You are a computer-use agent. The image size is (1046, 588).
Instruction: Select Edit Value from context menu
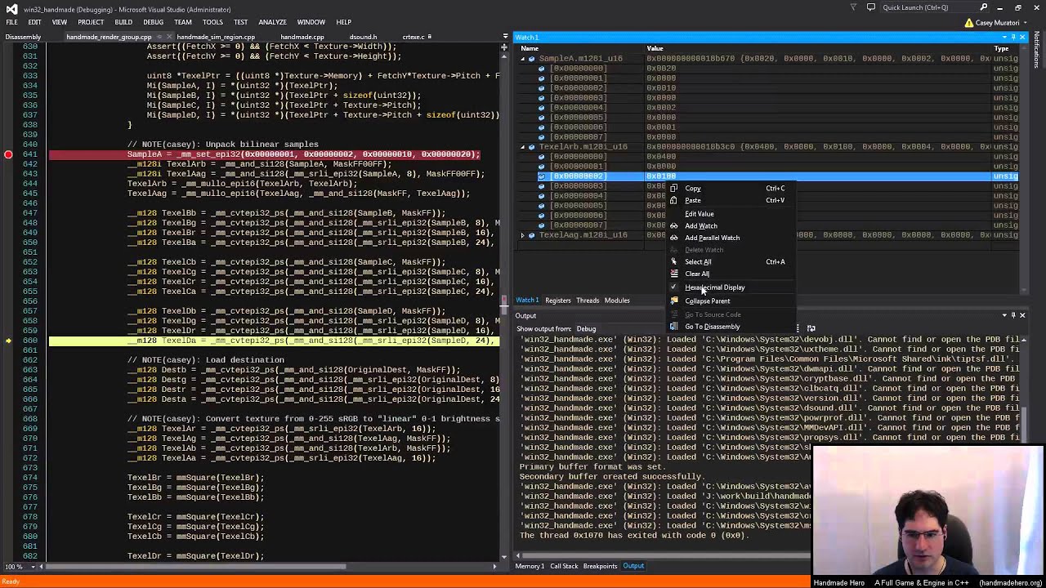pyautogui.click(x=700, y=214)
